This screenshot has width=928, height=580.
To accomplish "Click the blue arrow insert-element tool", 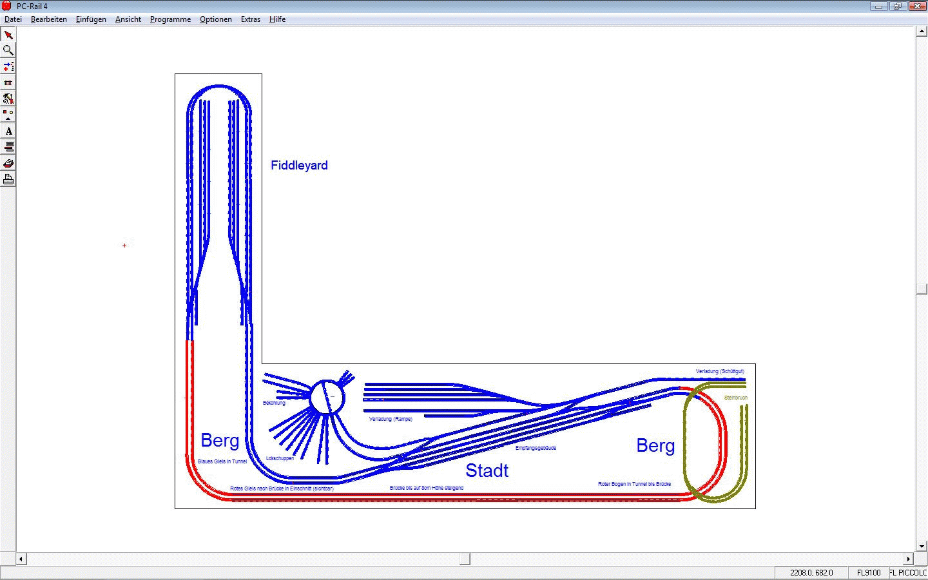I will point(8,66).
